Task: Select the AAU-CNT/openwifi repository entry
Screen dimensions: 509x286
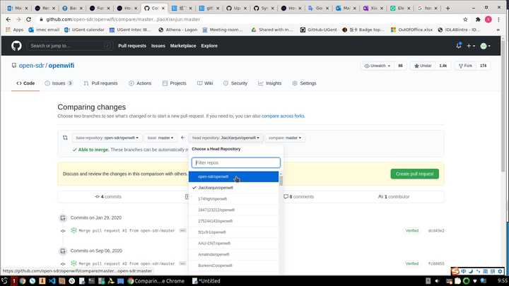Action: [233, 243]
